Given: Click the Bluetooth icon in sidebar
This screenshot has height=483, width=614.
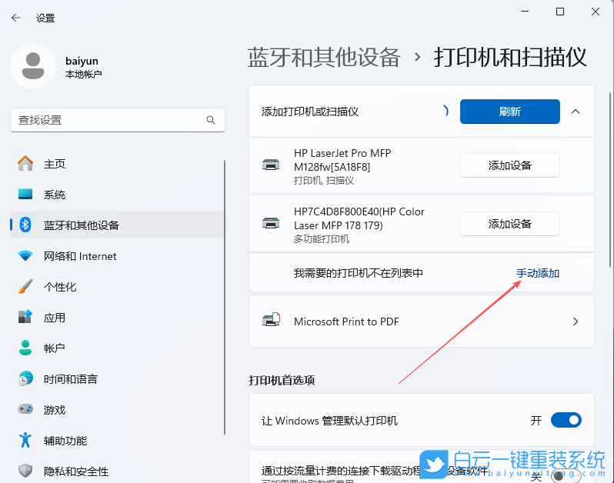Looking at the screenshot, I should [x=25, y=225].
